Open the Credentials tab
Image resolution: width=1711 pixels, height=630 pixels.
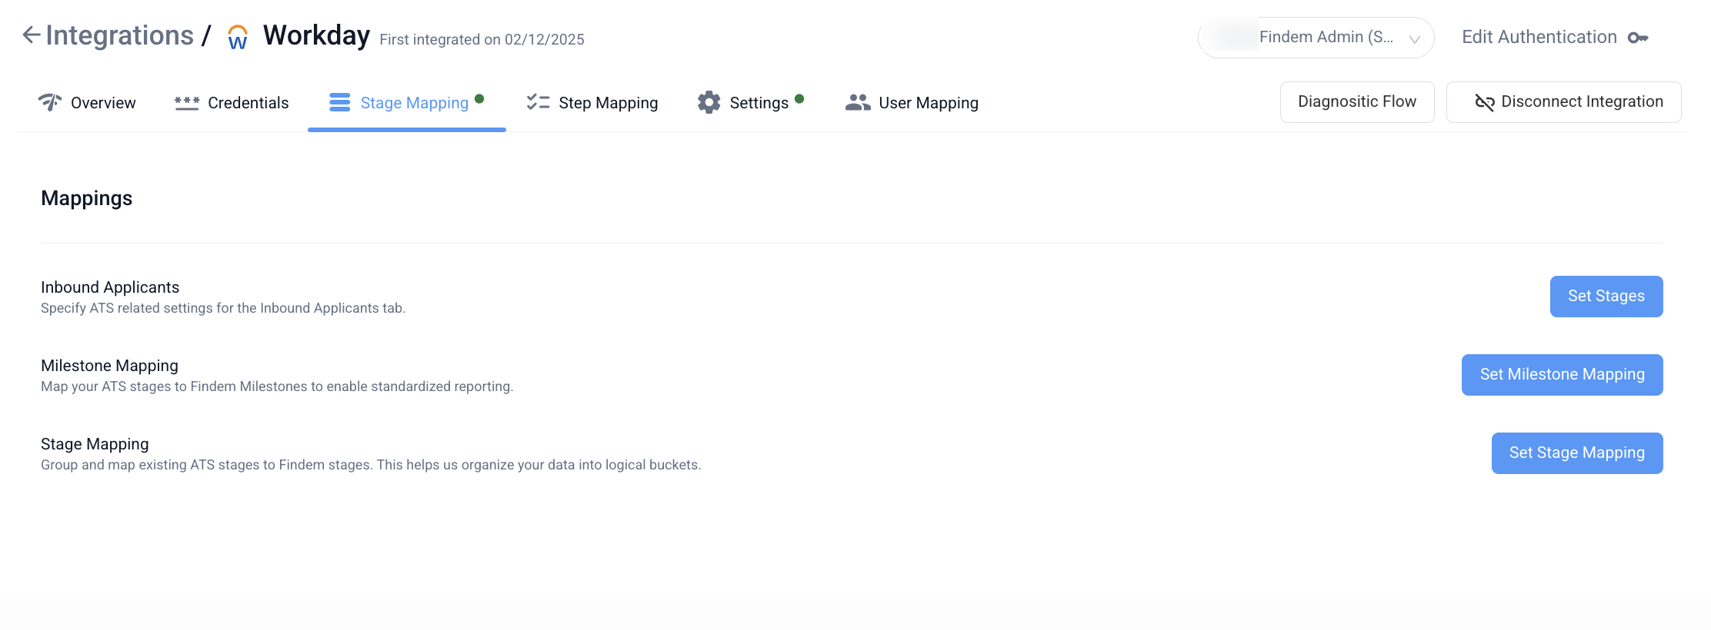tap(231, 103)
